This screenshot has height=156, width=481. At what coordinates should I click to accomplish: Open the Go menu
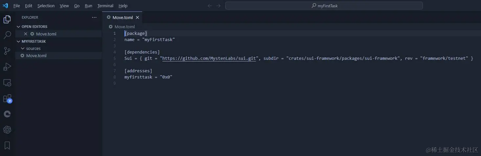tap(77, 6)
